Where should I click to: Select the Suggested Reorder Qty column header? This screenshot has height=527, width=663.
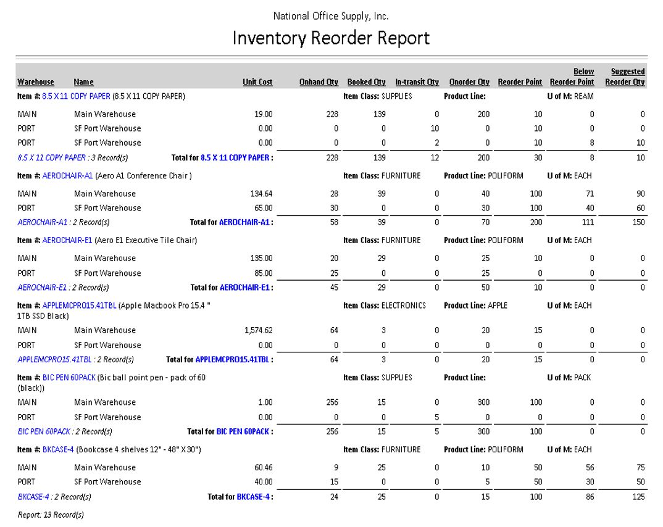pos(625,77)
